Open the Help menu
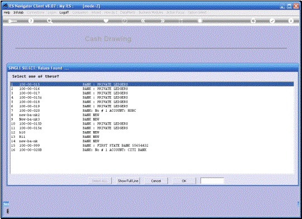 click(7, 12)
